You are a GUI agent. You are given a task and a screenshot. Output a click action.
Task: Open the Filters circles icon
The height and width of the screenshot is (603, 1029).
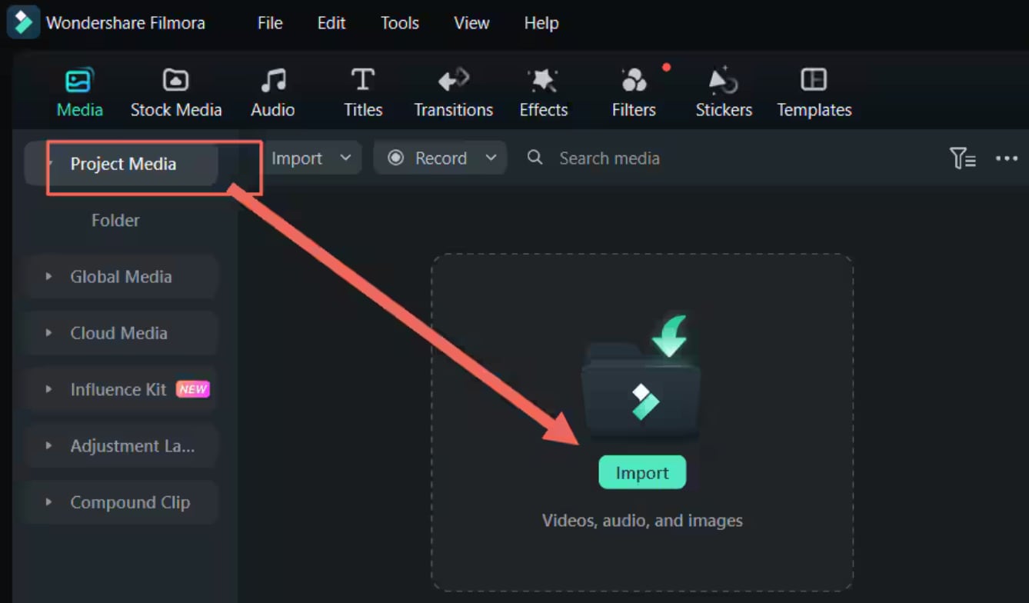coord(634,80)
